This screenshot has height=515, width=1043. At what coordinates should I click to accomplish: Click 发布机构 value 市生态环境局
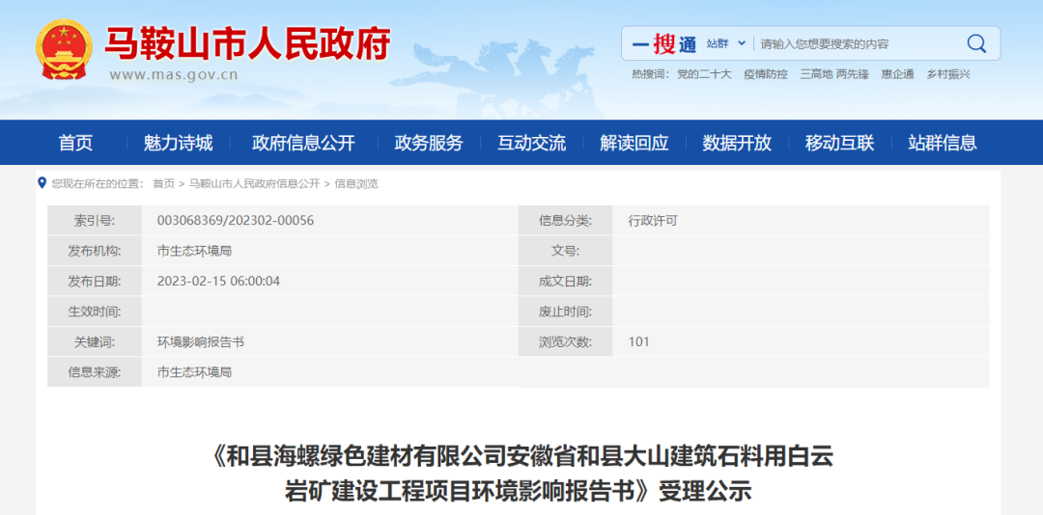tap(194, 251)
